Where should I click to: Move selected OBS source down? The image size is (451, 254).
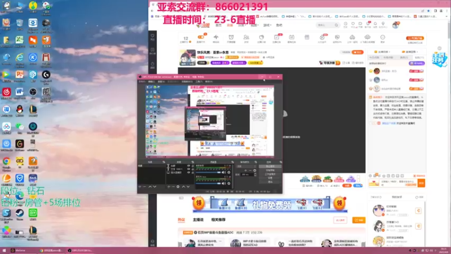tap(188, 187)
